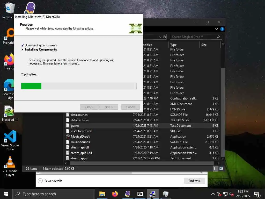265x199 pixels.
Task: Click the Next button in DirectX setup
Action: pos(109,107)
